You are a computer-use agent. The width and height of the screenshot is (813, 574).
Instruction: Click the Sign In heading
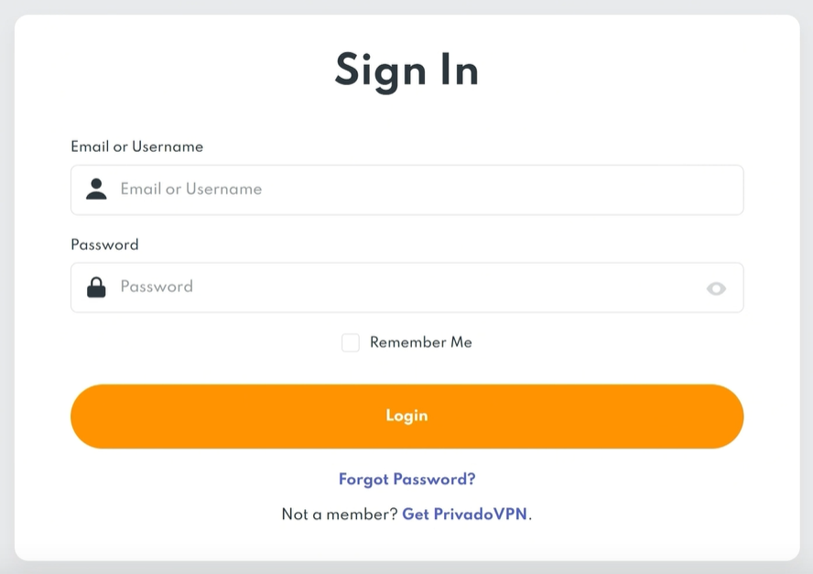406,70
